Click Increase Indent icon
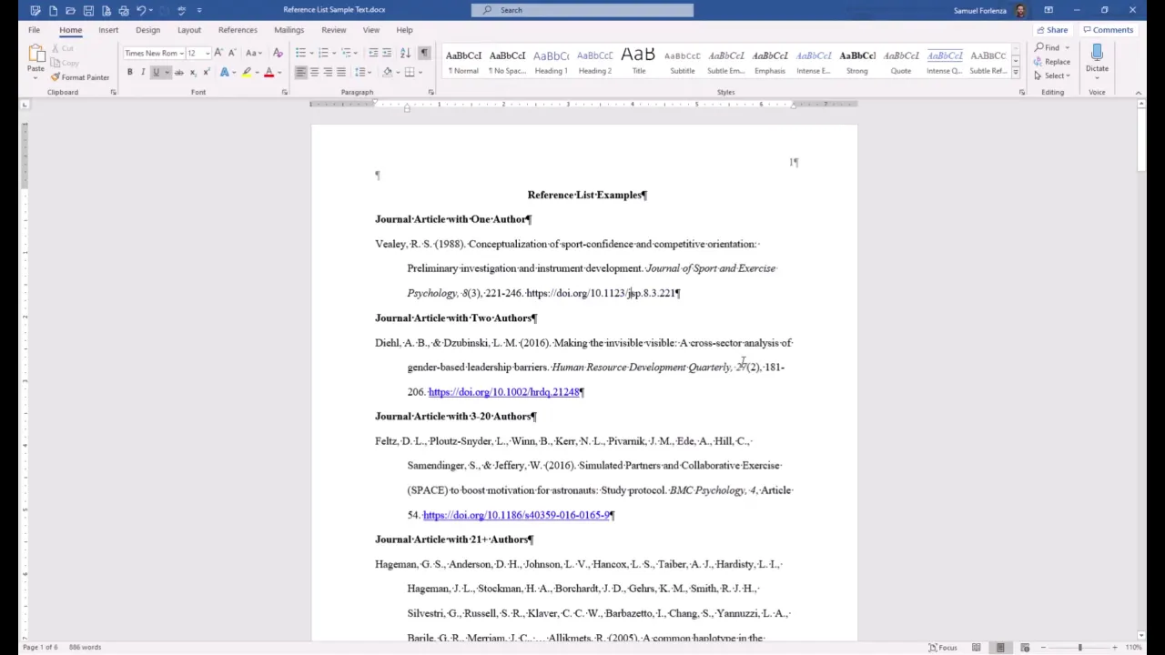This screenshot has height=655, width=1165. point(387,53)
